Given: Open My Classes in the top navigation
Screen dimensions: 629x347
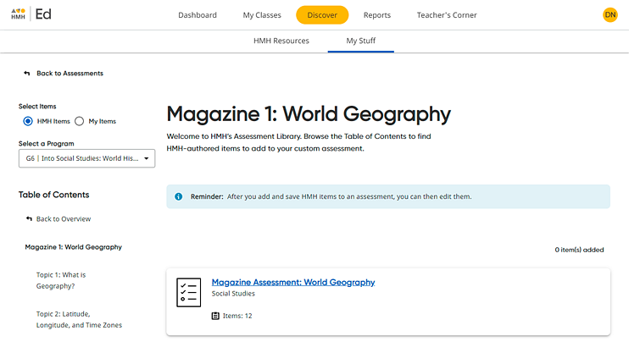Looking at the screenshot, I should (x=262, y=15).
